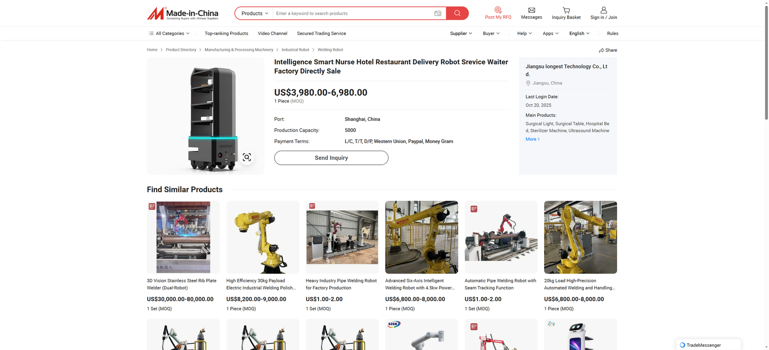Zoom the delivery robot product image
769x350 pixels.
(x=247, y=157)
